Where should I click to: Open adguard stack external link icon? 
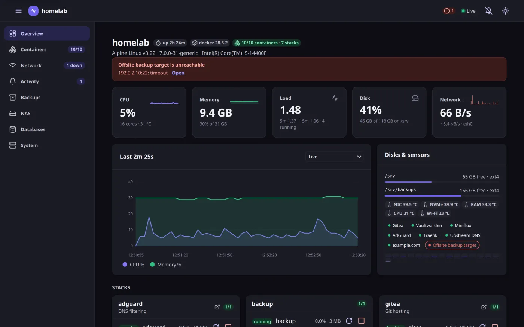coord(217,307)
